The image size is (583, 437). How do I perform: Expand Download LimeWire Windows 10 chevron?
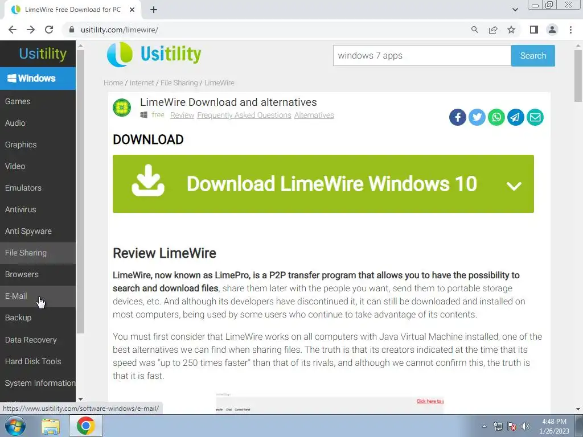514,185
